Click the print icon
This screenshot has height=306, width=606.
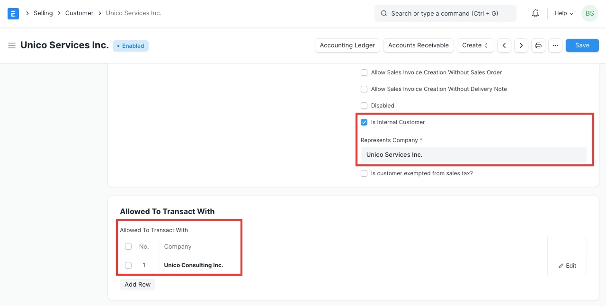pos(538,45)
